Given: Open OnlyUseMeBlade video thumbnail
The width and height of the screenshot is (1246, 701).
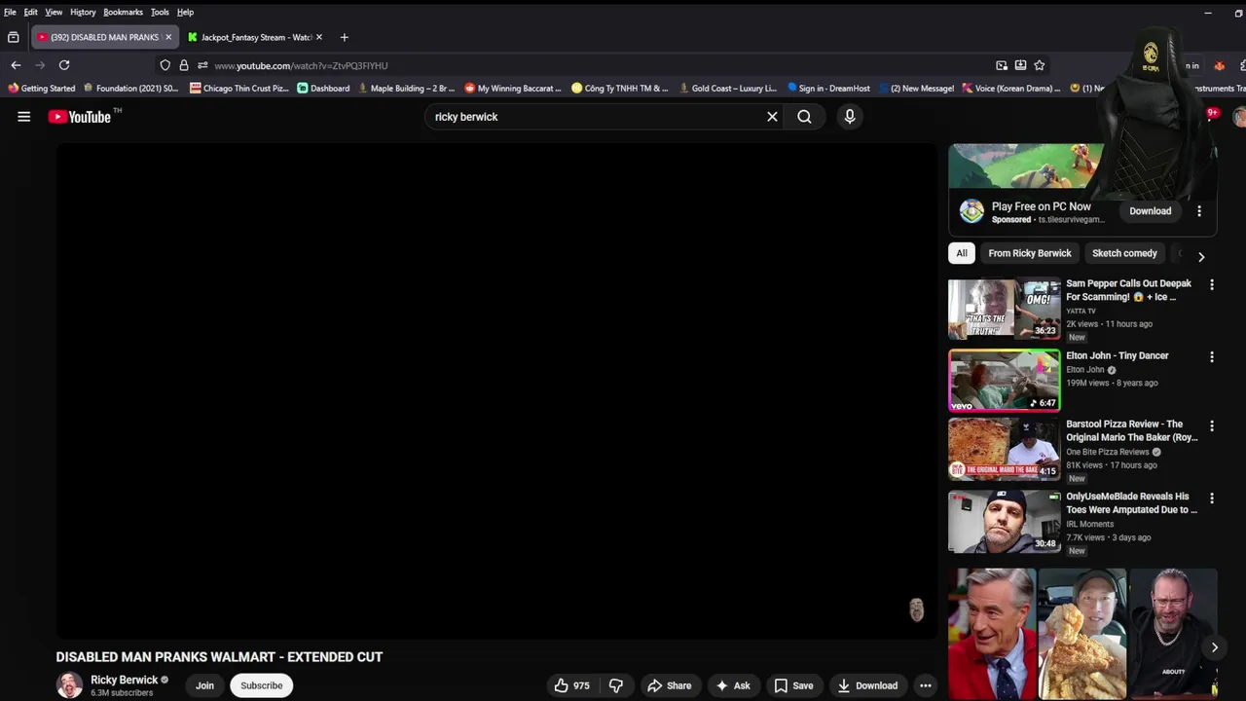Looking at the screenshot, I should pos(1005,521).
